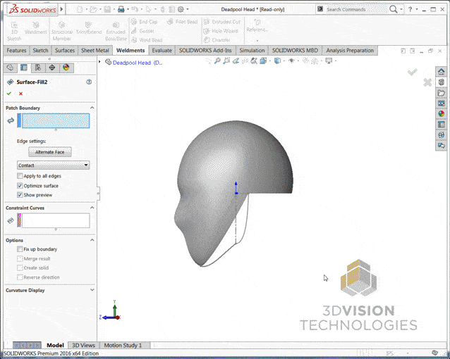Switch to the Features tab

16,51
